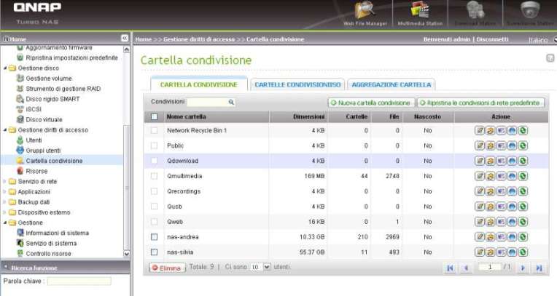Launch Multimedia Station from the header
This screenshot has width=557, height=296.
coord(418,12)
